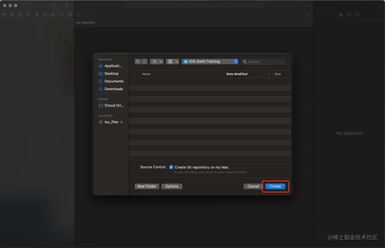Screen dimensions: 385x248
Task: Click the Options button
Action: click(172, 186)
